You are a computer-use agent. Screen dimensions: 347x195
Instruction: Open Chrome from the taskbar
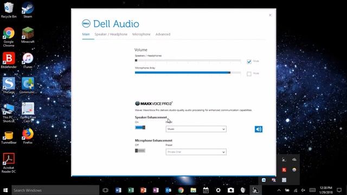point(181,190)
